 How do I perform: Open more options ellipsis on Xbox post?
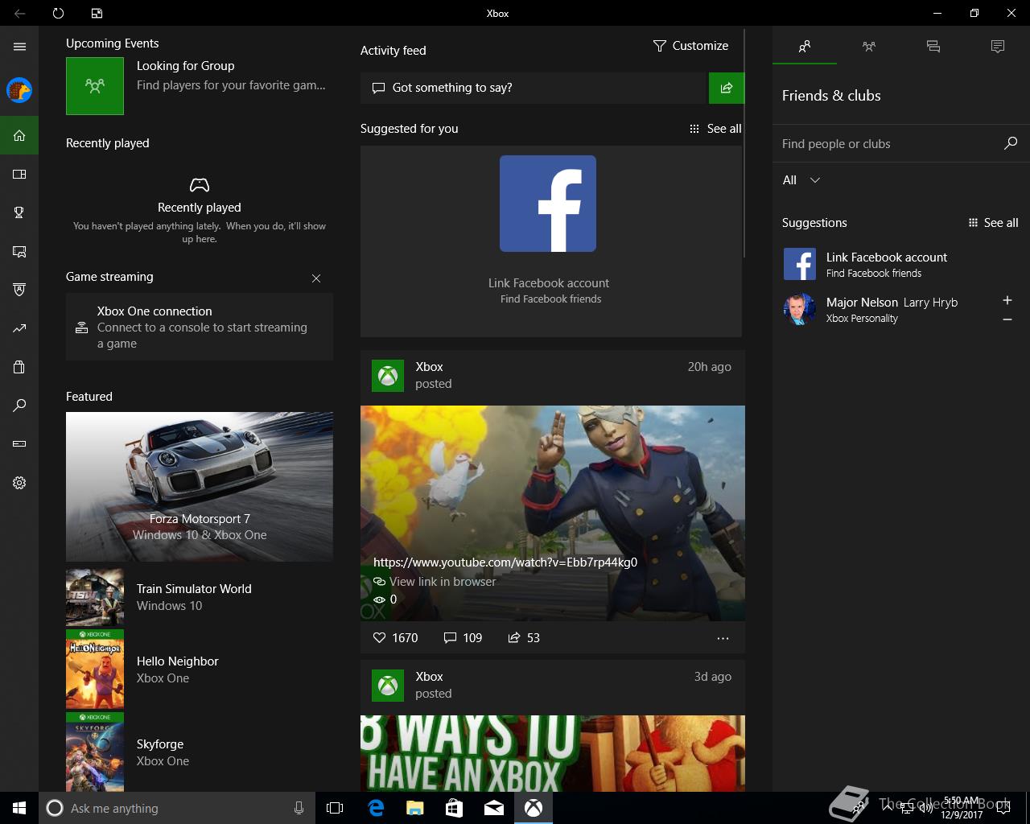(723, 638)
